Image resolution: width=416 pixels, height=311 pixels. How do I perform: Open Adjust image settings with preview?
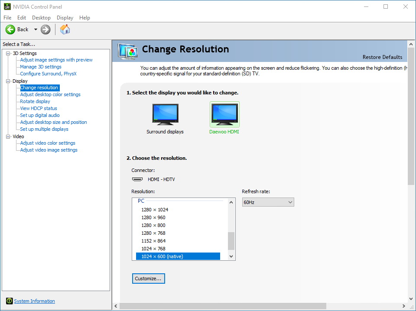click(56, 60)
